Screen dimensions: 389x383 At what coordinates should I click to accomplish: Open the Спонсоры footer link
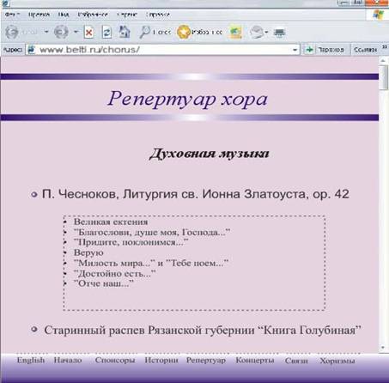coord(115,360)
